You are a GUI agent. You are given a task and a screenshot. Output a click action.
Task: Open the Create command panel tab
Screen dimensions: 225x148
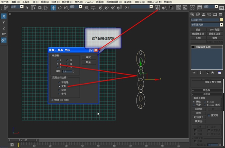point(192,14)
